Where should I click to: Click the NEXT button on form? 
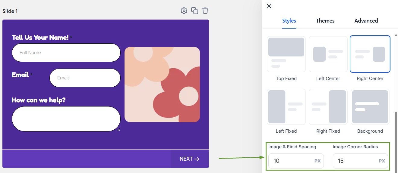point(190,159)
